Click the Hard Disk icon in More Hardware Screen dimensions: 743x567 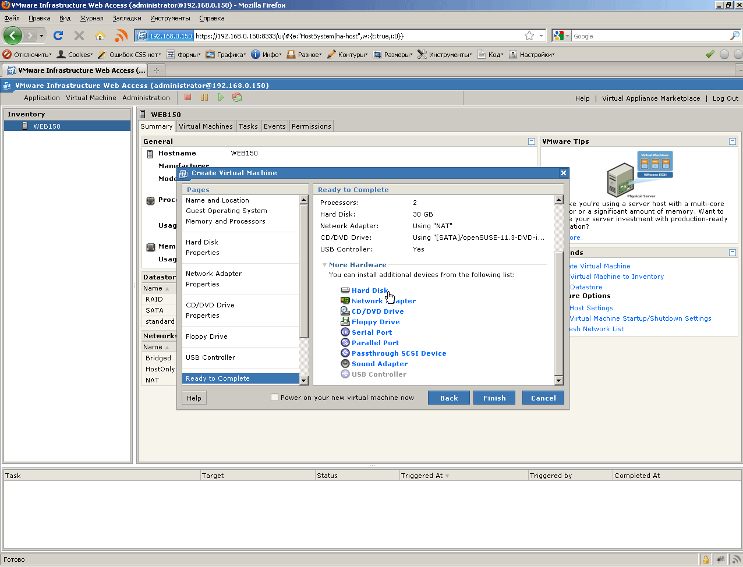pyautogui.click(x=345, y=290)
